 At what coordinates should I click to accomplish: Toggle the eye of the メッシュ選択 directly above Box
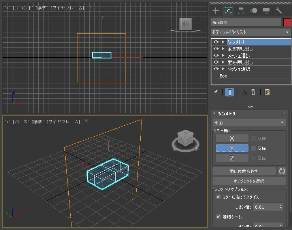(216, 69)
